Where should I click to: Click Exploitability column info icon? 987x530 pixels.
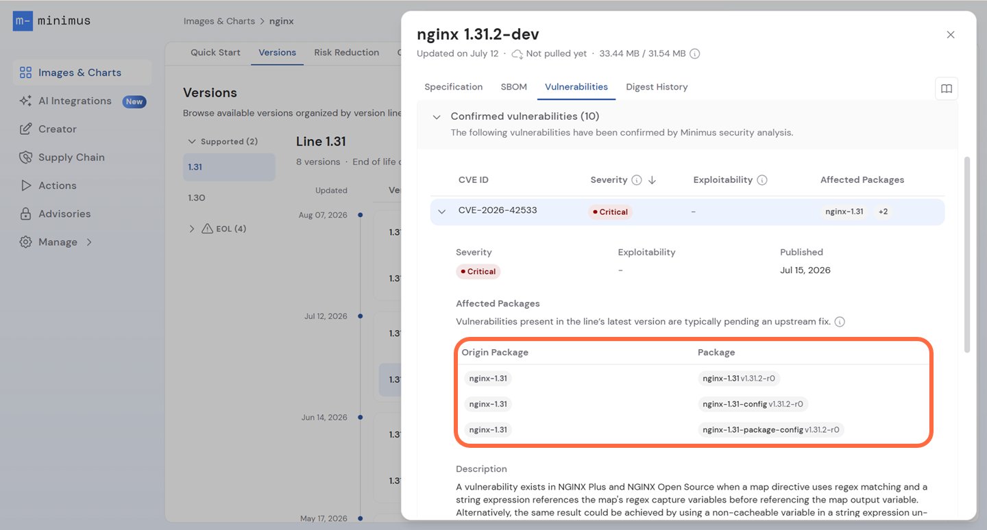(761, 180)
